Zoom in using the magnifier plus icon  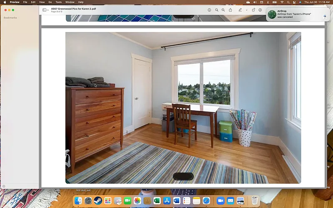pos(223,10)
